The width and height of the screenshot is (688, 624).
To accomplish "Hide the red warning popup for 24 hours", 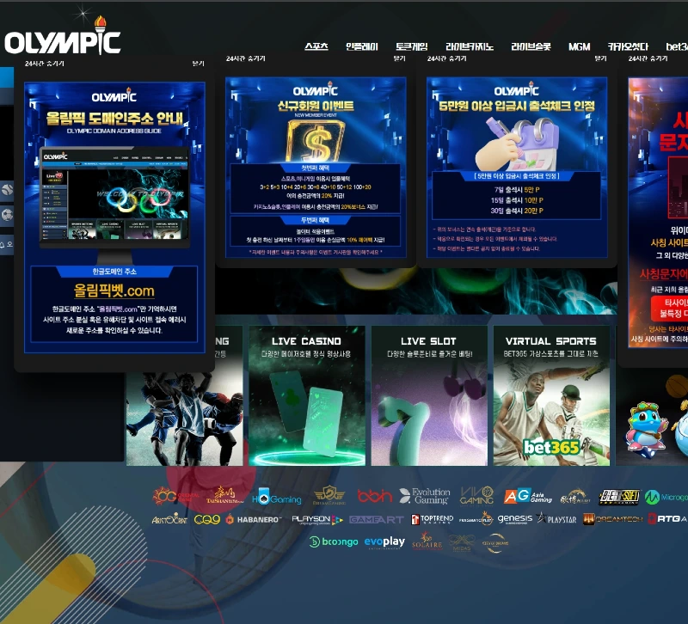I will [x=648, y=58].
